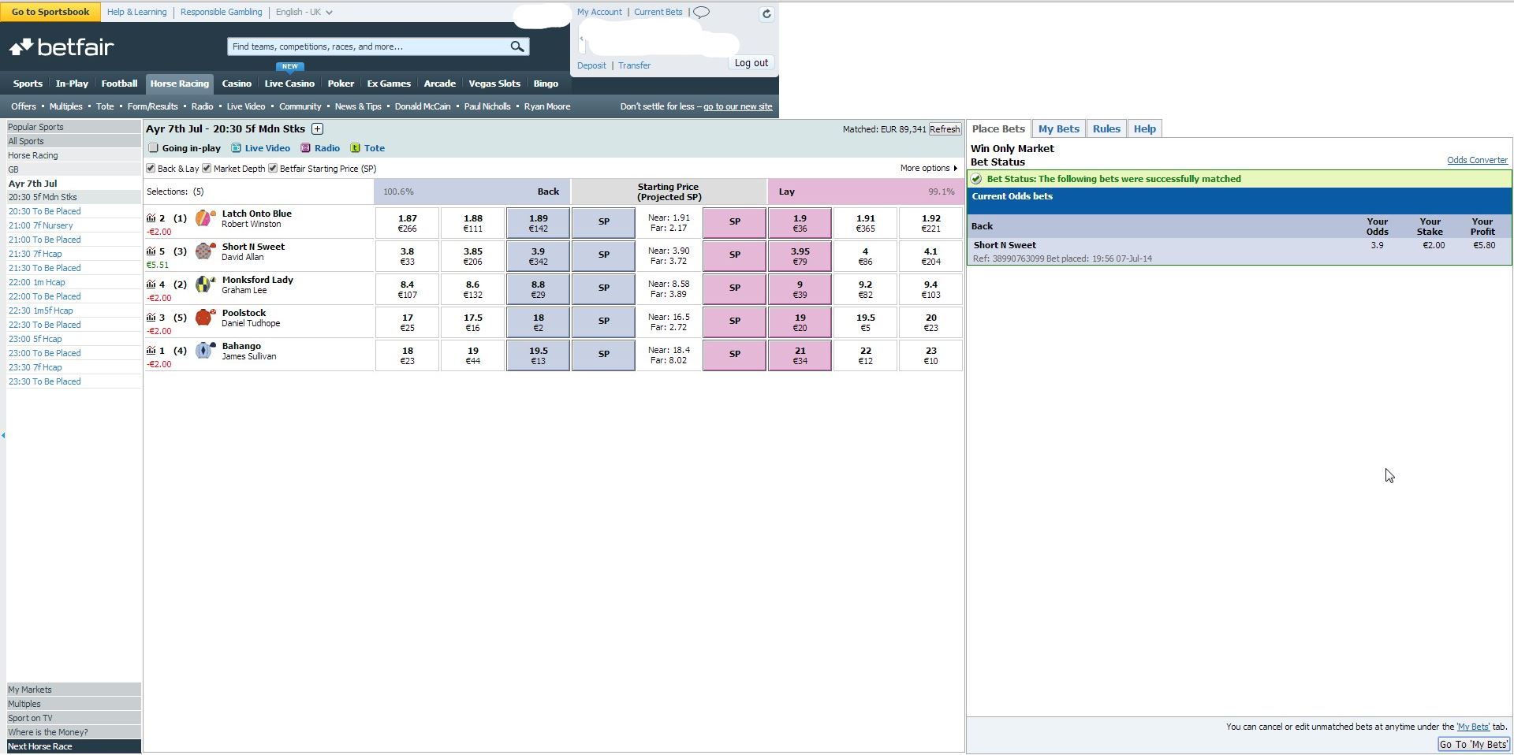Uncheck Back & Lay checkbox
Screen dimensions: 1514x755
coord(151,168)
